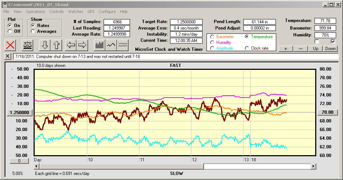Image resolution: width=343 pixels, height=180 pixels.
Task: Select the Temperature radio button
Action: (x=247, y=37)
